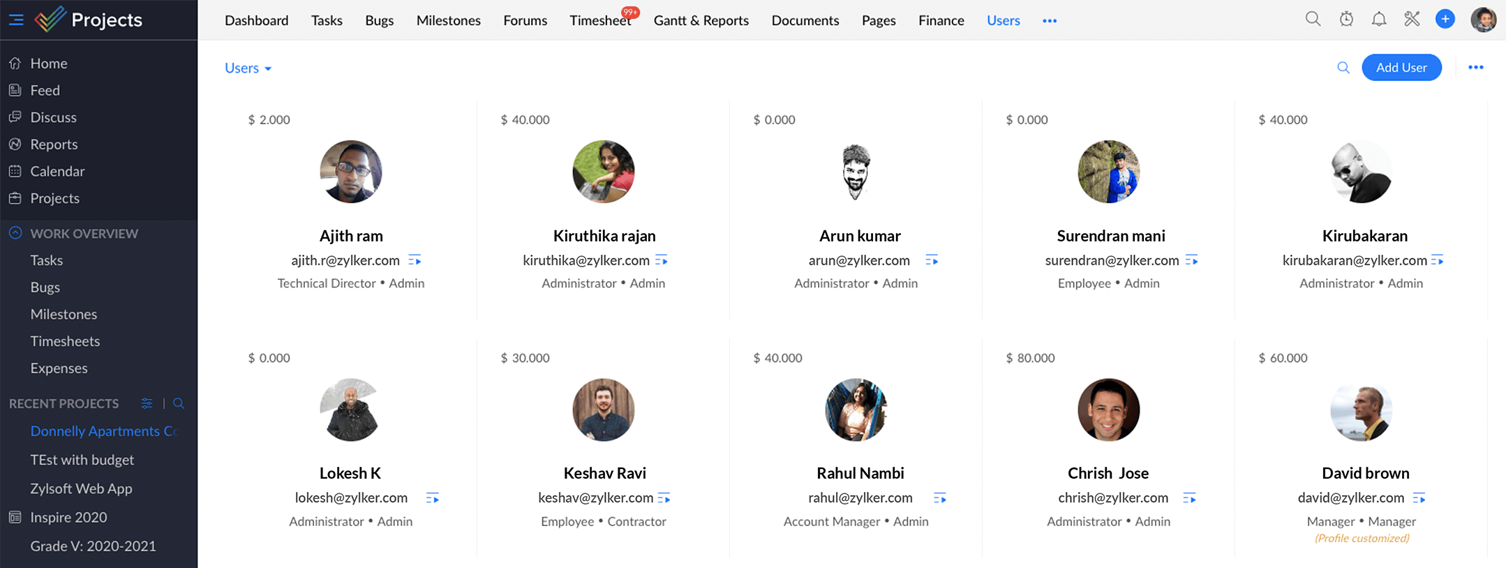Click the search icon beside Add User
Screen dimensions: 1506x568
[1343, 68]
